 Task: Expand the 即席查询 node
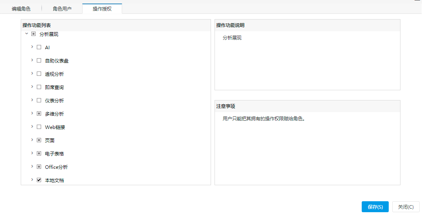click(32, 87)
